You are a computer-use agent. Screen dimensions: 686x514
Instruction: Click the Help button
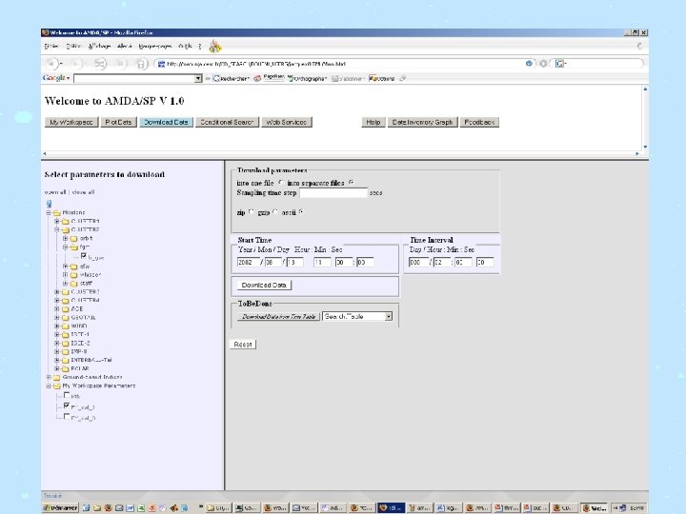coord(373,123)
